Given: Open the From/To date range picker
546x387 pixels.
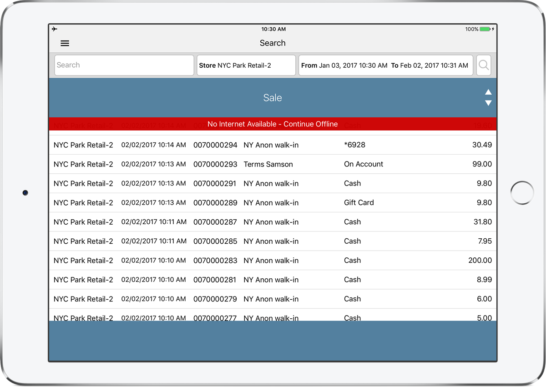Looking at the screenshot, I should tap(386, 65).
